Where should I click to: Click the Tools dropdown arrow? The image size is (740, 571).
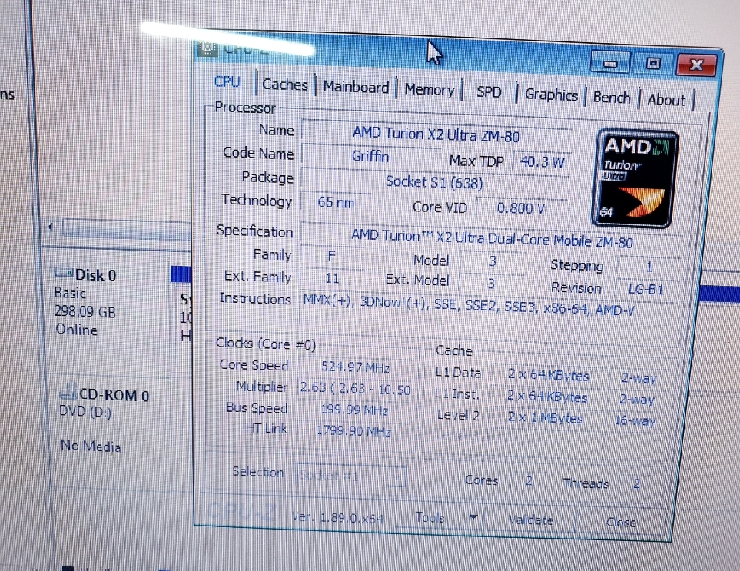tap(473, 518)
